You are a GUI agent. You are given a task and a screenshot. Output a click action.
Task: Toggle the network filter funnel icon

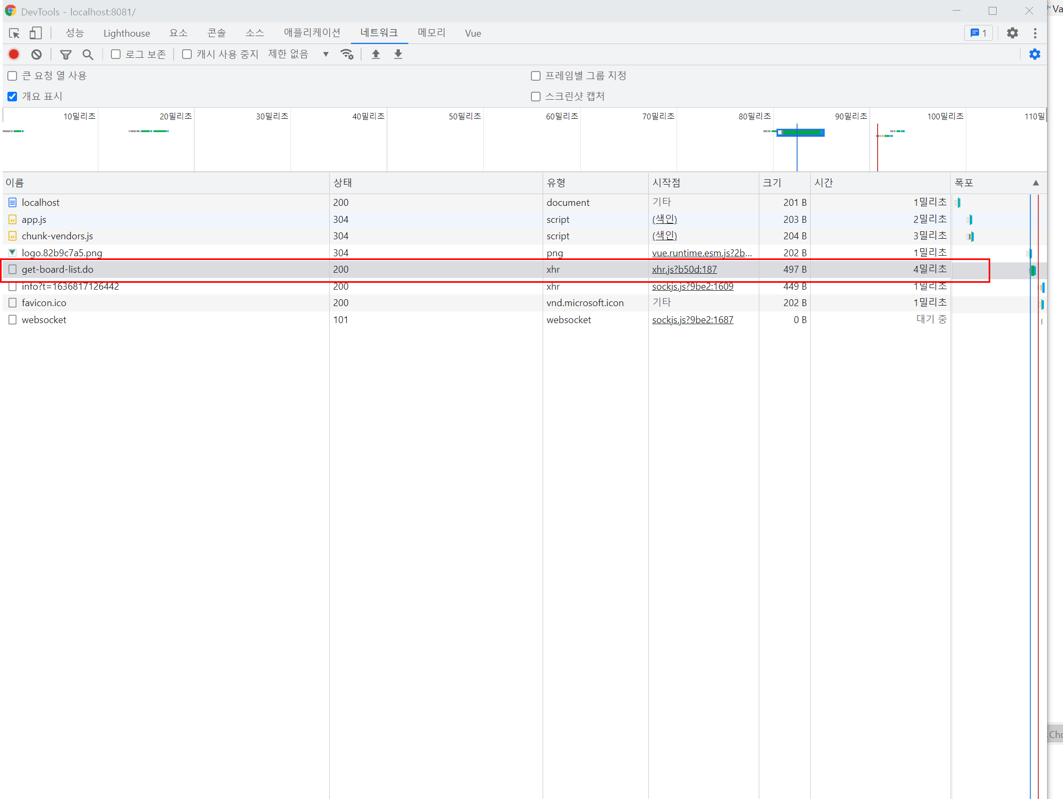point(66,54)
